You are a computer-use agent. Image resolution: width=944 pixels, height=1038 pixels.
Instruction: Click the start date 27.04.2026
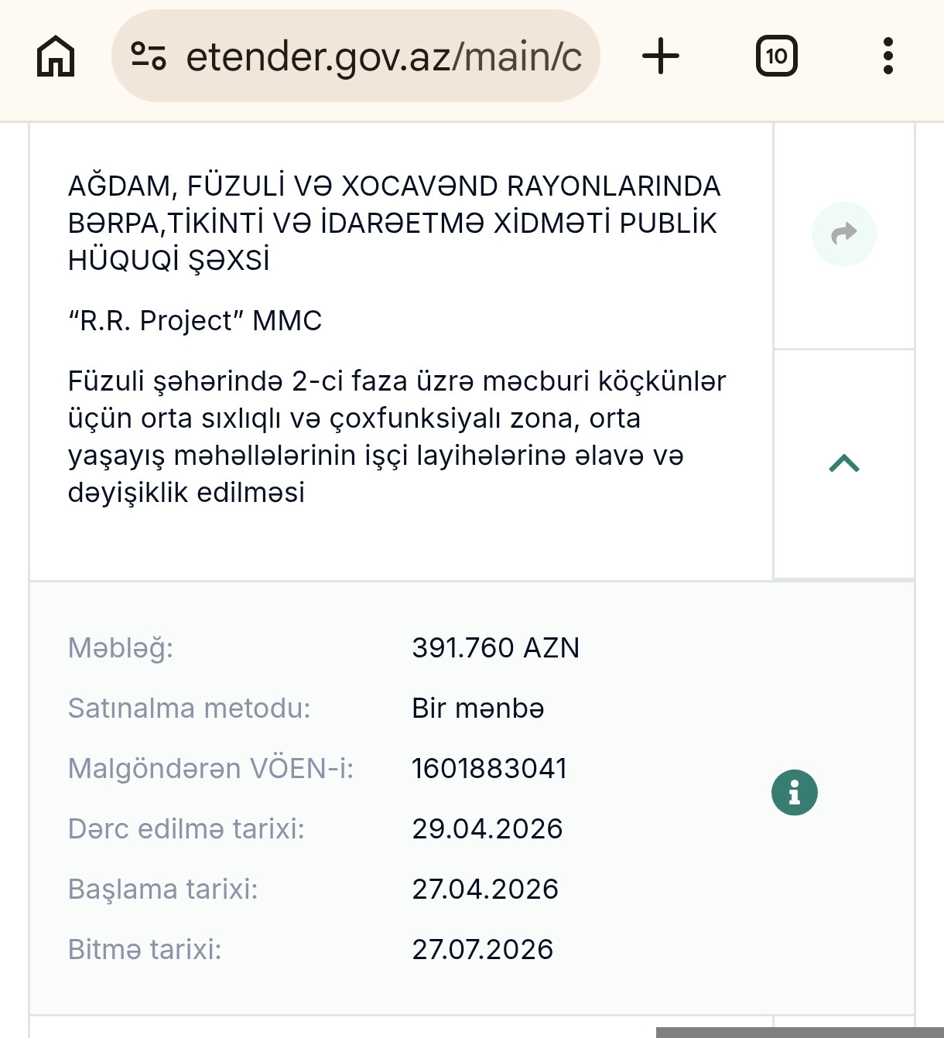tap(484, 889)
